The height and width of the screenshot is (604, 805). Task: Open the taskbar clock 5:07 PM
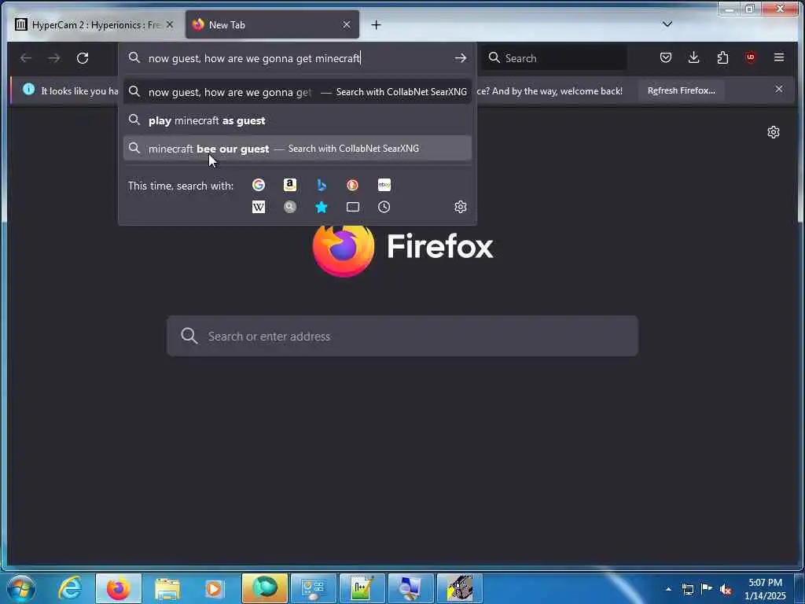click(x=766, y=589)
